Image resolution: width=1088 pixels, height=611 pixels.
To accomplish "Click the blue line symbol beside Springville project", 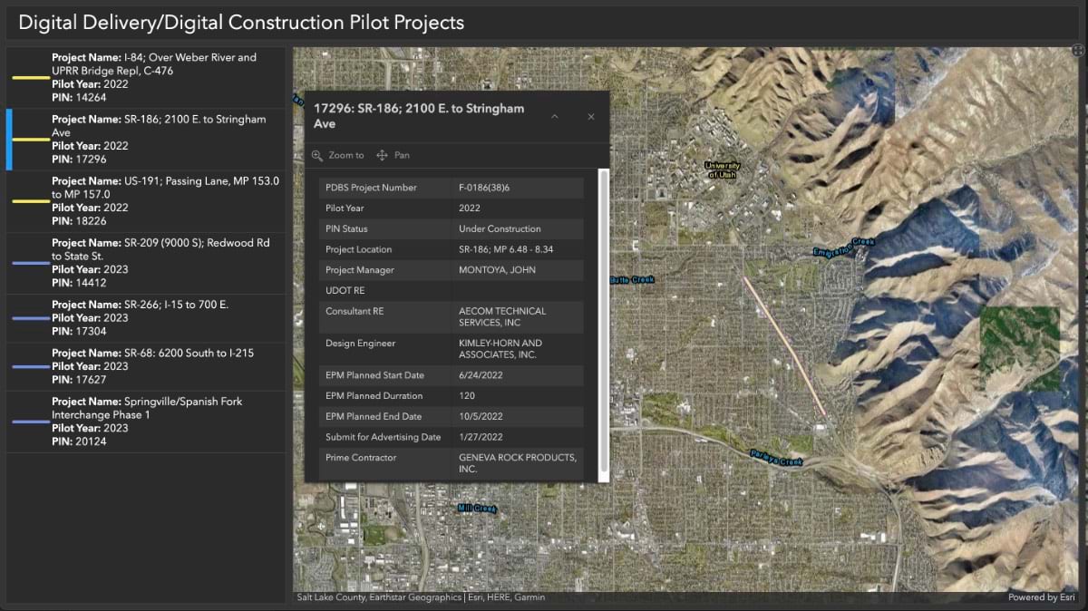I will pyautogui.click(x=30, y=422).
